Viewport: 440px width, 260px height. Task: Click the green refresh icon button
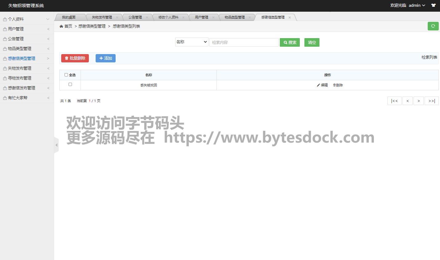pyautogui.click(x=433, y=26)
